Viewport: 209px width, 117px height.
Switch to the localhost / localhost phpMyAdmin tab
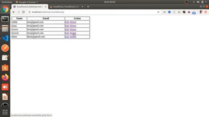[x=66, y=6]
